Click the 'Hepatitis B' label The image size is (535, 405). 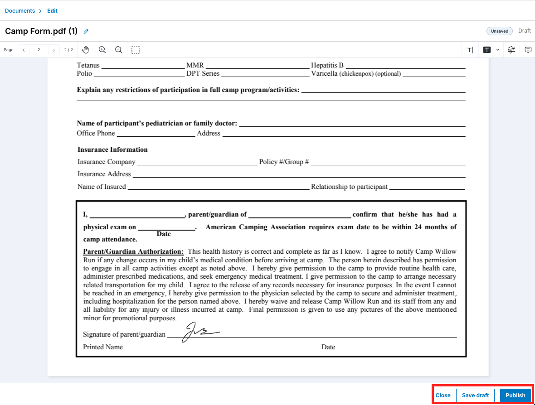327,65
